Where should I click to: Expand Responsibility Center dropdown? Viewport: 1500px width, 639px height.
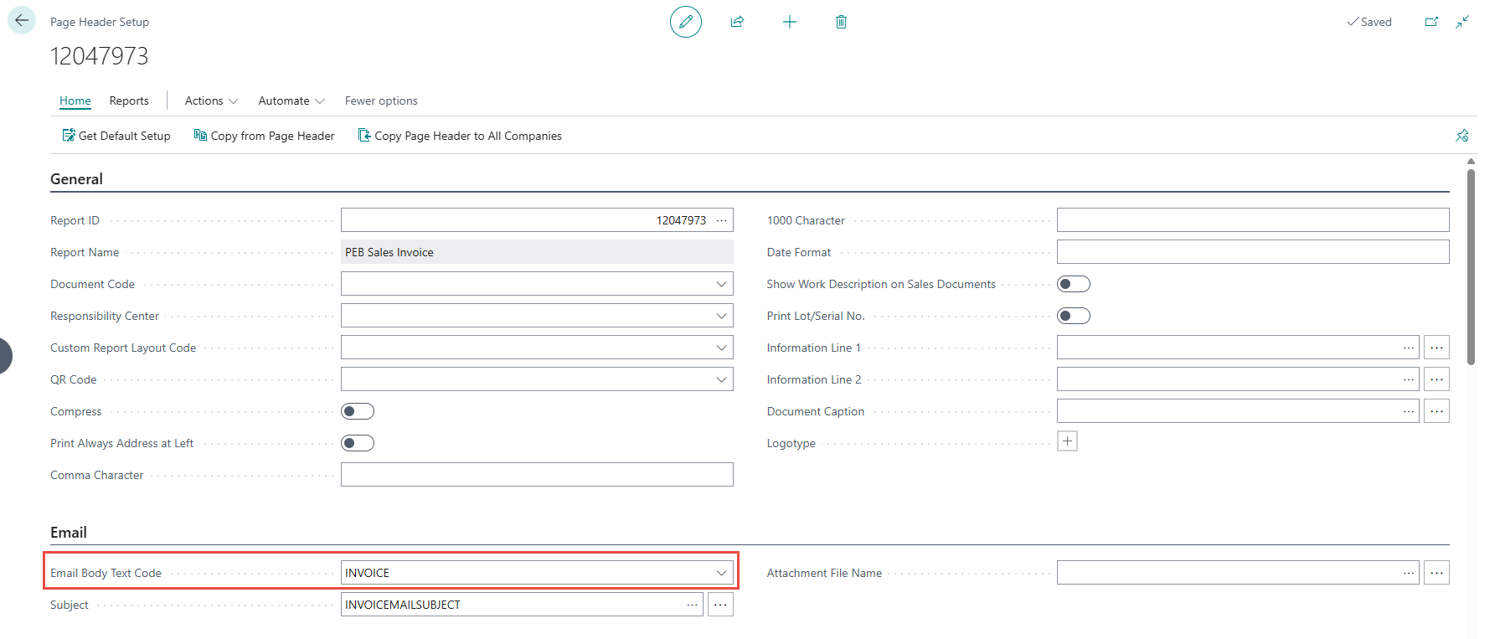click(721, 316)
